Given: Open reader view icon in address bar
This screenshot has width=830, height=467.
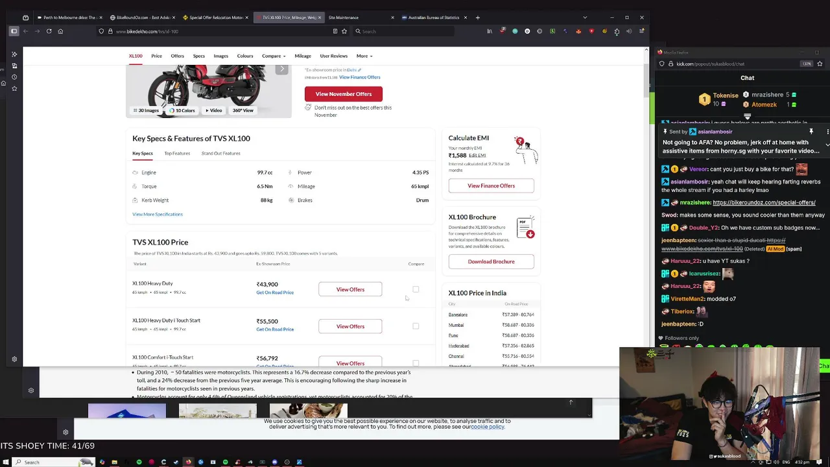Looking at the screenshot, I should 335,31.
